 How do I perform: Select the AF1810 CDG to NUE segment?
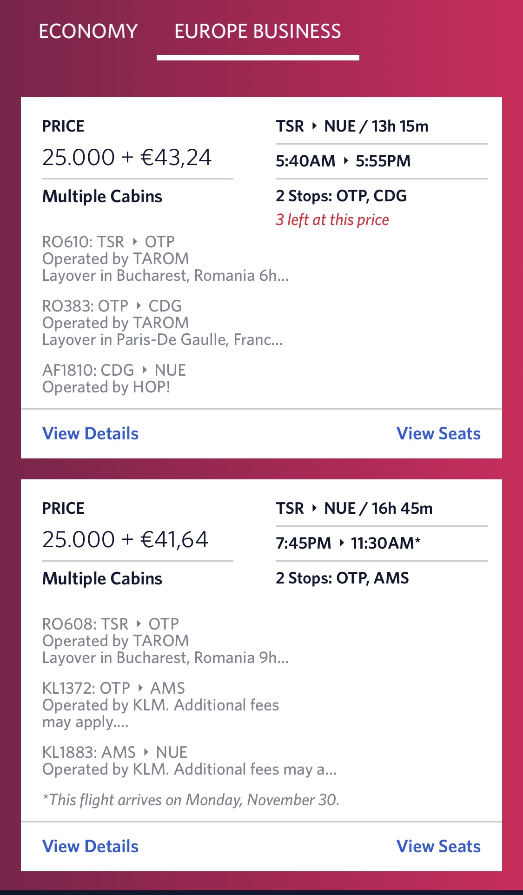coord(114,370)
